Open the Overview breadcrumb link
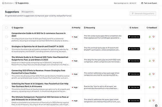The width and height of the screenshot is (162, 107). point(8,3)
